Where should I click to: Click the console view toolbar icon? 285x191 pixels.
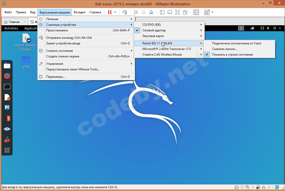pyautogui.click(x=196, y=12)
